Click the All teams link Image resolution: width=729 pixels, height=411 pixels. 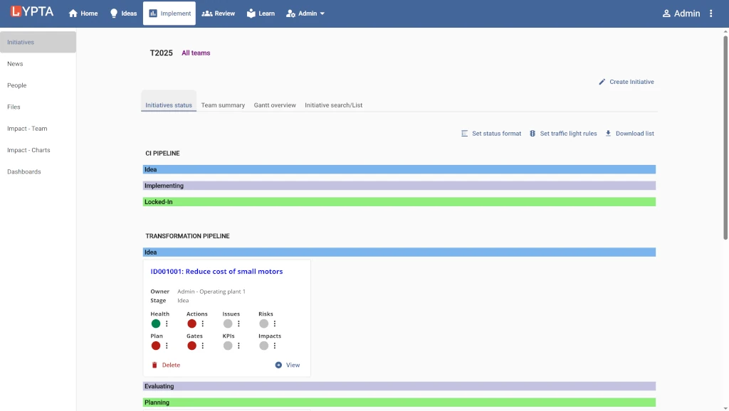pos(196,53)
